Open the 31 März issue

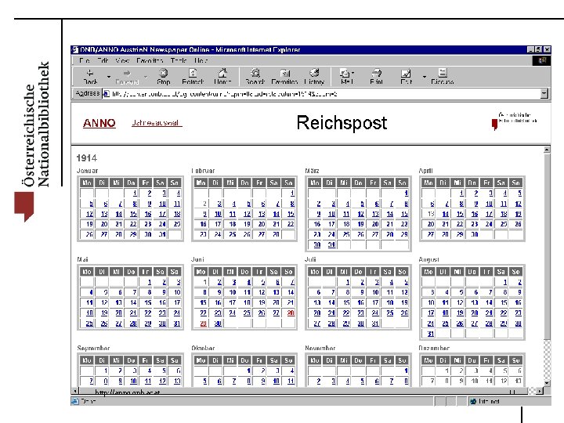coord(331,244)
